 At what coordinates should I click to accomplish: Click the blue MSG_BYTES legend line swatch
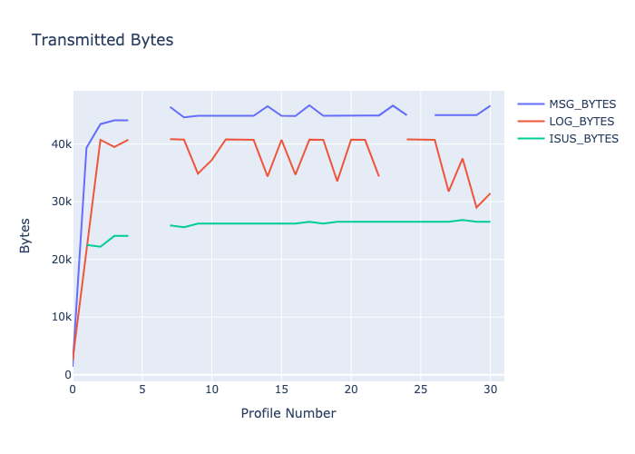pos(531,104)
